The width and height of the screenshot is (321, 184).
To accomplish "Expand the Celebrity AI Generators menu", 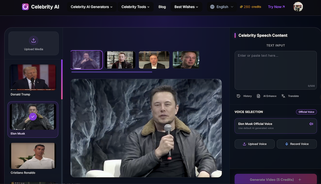I will 91,7.
